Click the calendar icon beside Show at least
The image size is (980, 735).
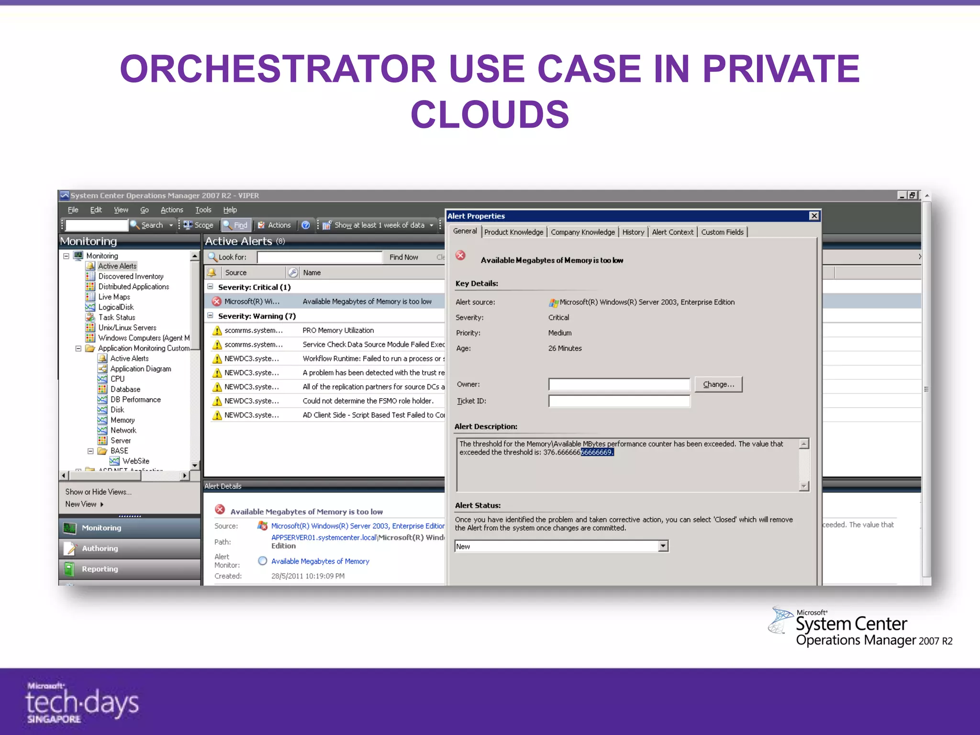point(327,225)
